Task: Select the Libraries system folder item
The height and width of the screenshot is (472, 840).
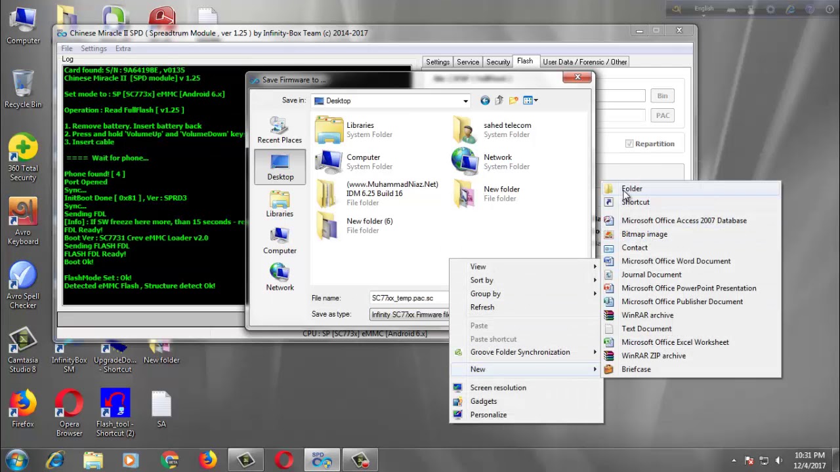Action: pos(354,130)
